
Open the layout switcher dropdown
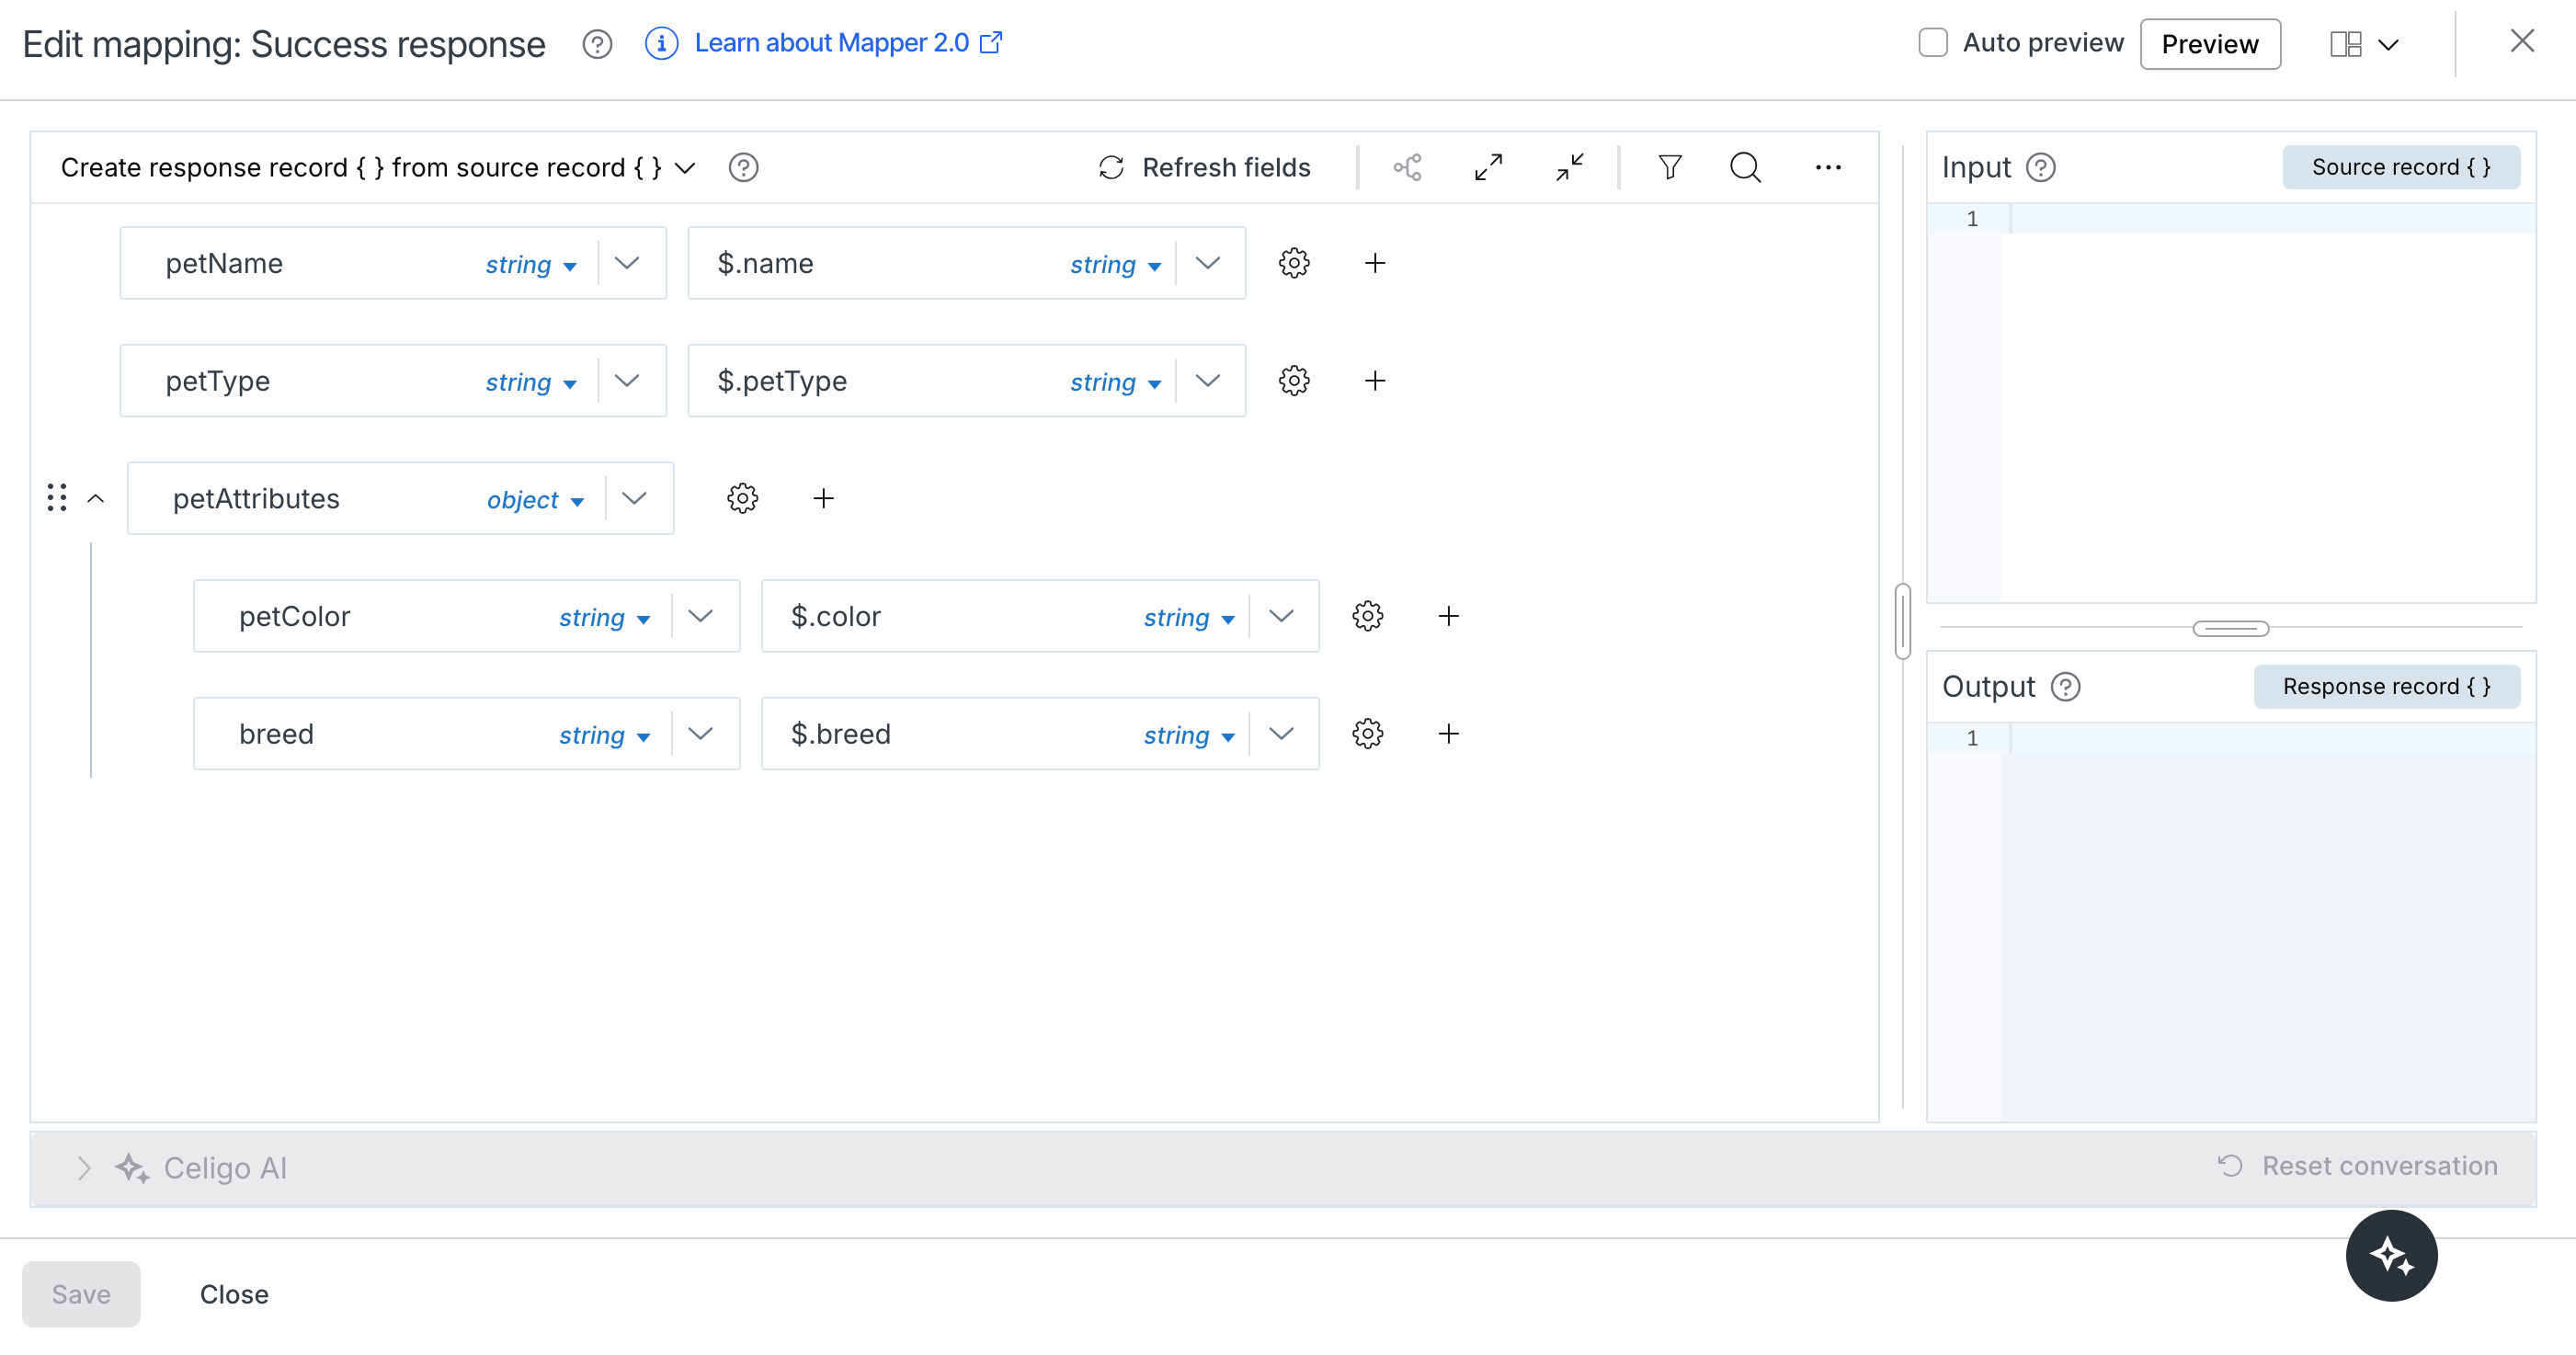pyautogui.click(x=2364, y=44)
